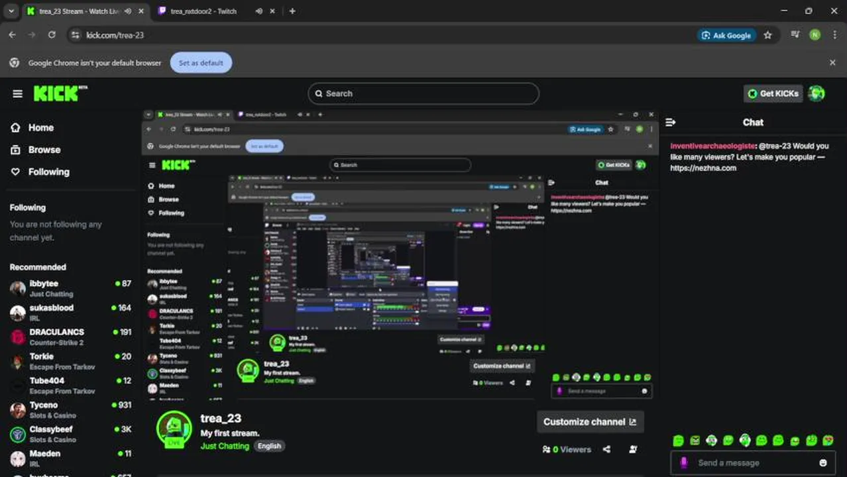
Task: Close the Twitch tab
Action: (274, 11)
